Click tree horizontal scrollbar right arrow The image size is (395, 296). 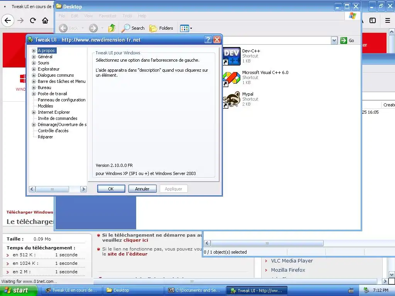click(x=83, y=189)
